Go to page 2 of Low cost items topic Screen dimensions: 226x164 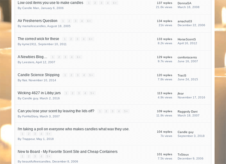(95, 3)
